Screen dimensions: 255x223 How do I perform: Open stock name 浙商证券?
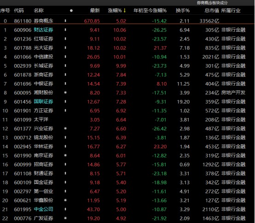click(x=43, y=75)
